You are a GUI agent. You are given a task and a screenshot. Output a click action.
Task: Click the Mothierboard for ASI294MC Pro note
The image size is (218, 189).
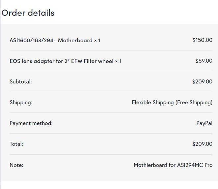click(x=173, y=165)
